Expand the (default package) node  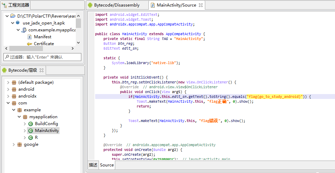click(x=8, y=82)
